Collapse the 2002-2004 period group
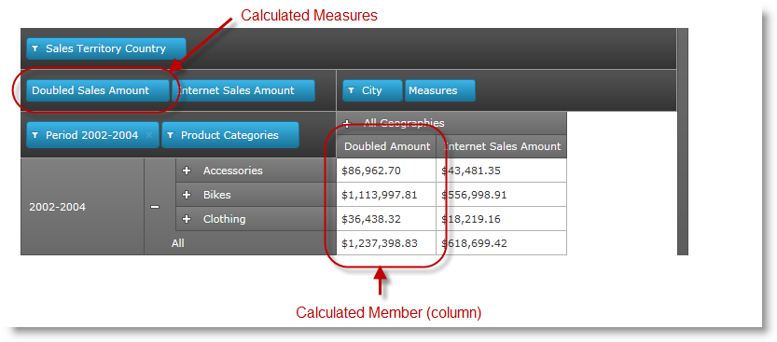This screenshot has height=342, width=777. (155, 208)
